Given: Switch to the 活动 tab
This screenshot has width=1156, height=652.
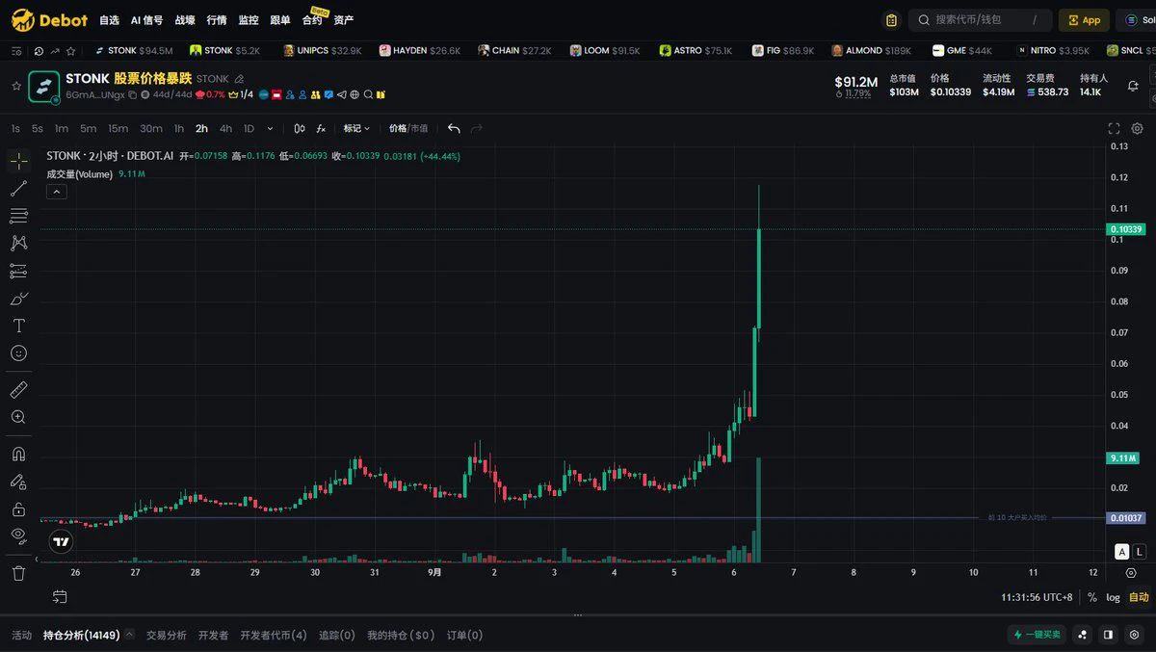Looking at the screenshot, I should pos(21,635).
